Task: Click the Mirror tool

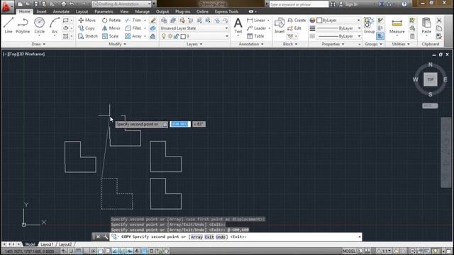Action: (x=111, y=28)
